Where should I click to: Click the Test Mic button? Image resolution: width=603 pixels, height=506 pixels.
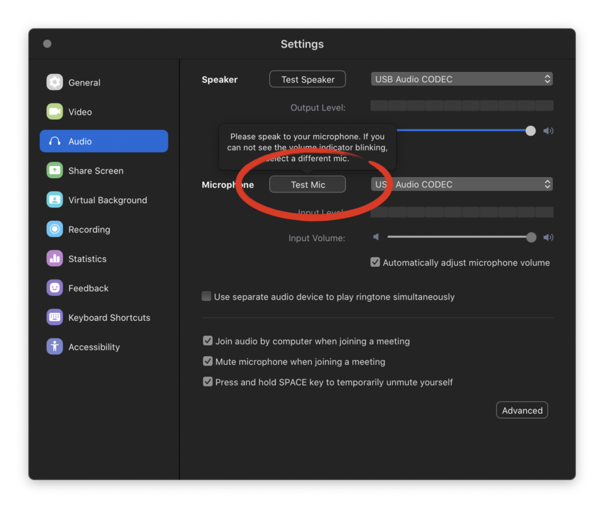(308, 184)
